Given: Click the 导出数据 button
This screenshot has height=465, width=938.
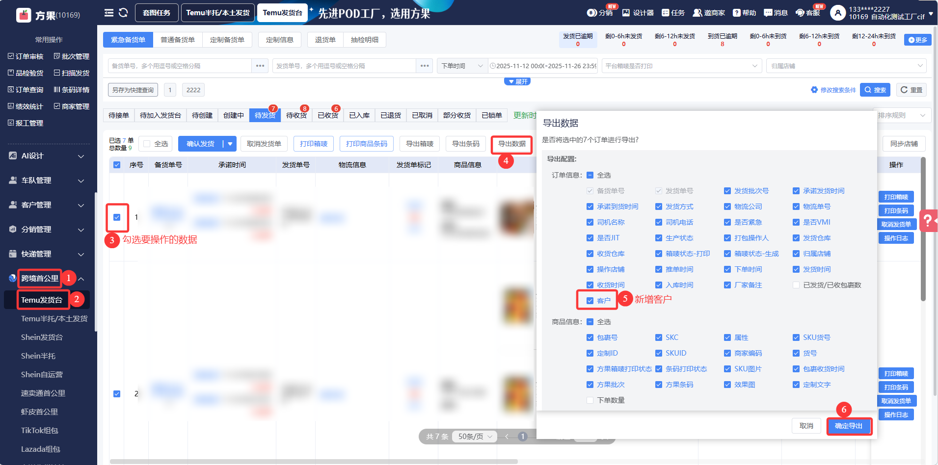Looking at the screenshot, I should (x=512, y=144).
